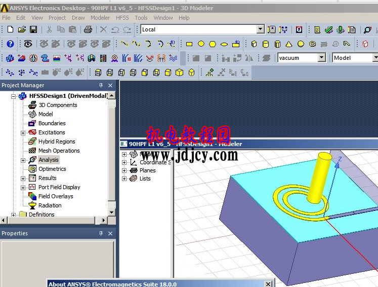
Task: Click the yellow cylinder in 3D model
Action: [319, 177]
